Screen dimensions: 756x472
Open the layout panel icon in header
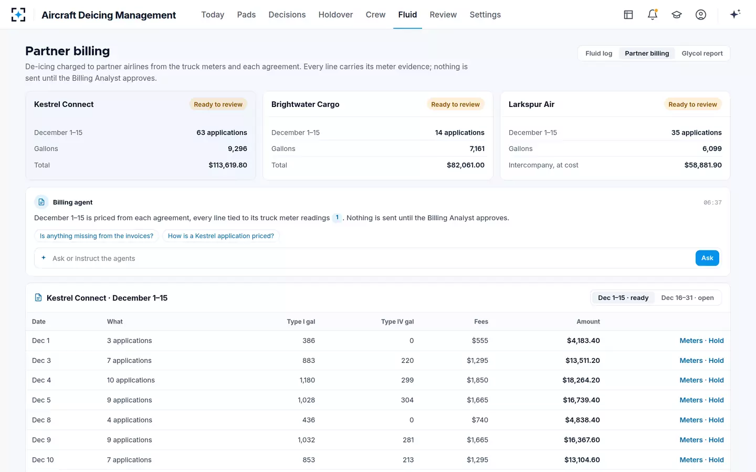(628, 15)
